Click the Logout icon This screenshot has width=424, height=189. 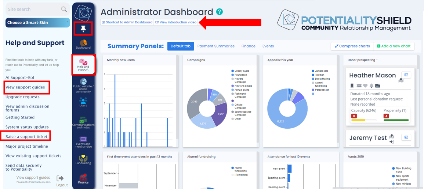click(x=61, y=178)
